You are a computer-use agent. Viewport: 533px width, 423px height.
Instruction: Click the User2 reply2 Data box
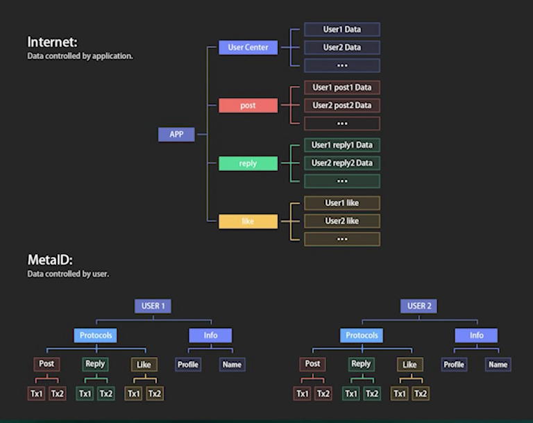pyautogui.click(x=342, y=163)
